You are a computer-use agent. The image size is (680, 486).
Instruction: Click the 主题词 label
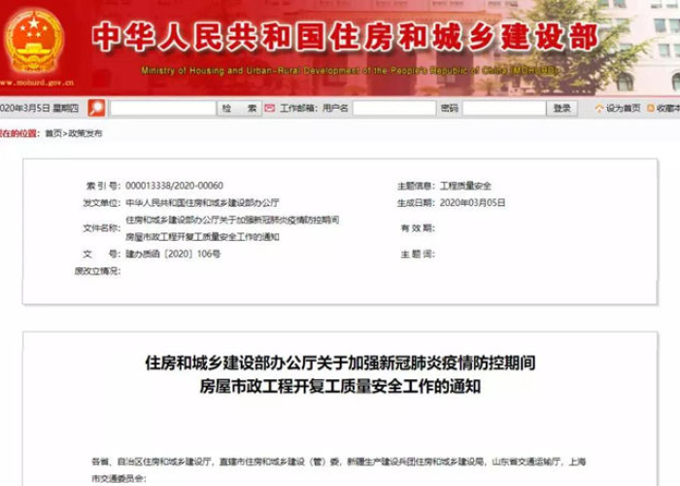coord(418,254)
